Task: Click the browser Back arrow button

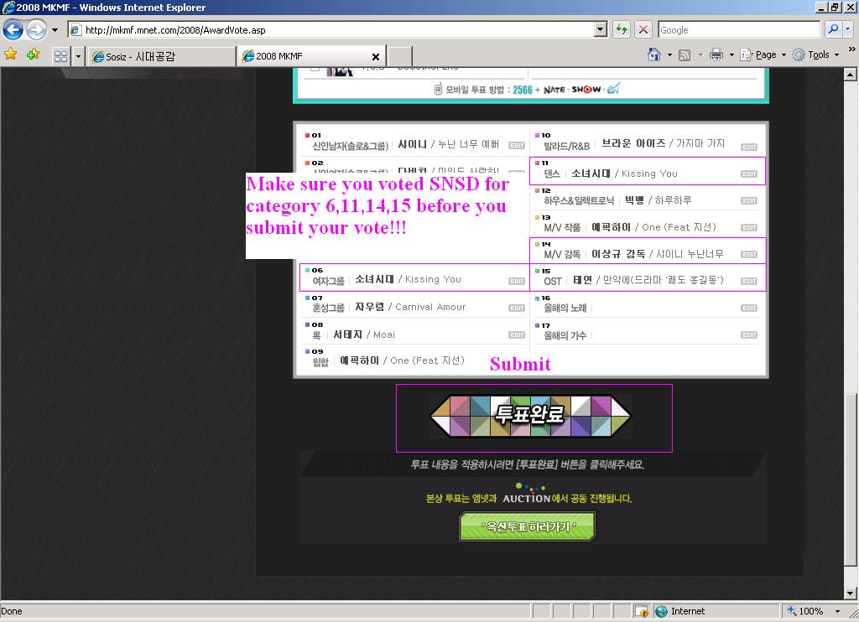Action: click(x=13, y=30)
